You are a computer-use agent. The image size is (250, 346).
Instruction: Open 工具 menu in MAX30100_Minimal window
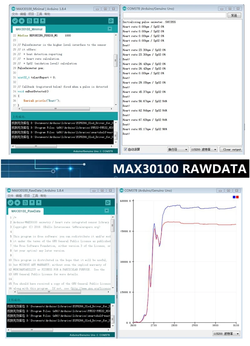[x=39, y=14]
